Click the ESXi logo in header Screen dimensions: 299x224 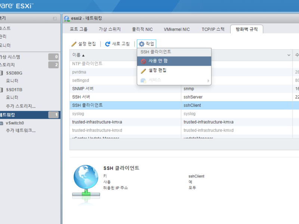click(x=16, y=6)
